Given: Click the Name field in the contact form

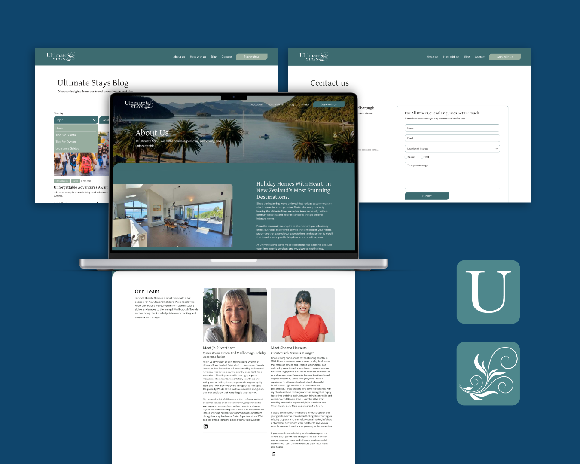Looking at the screenshot, I should tap(452, 128).
